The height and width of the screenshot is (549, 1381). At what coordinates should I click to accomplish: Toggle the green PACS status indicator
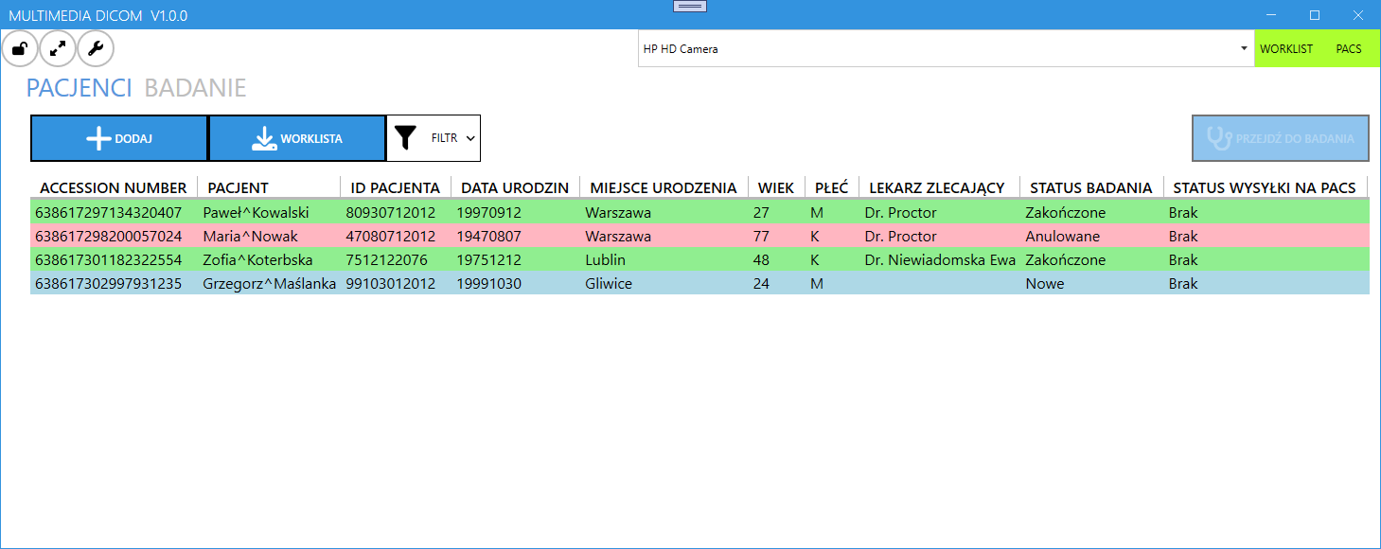click(1348, 48)
